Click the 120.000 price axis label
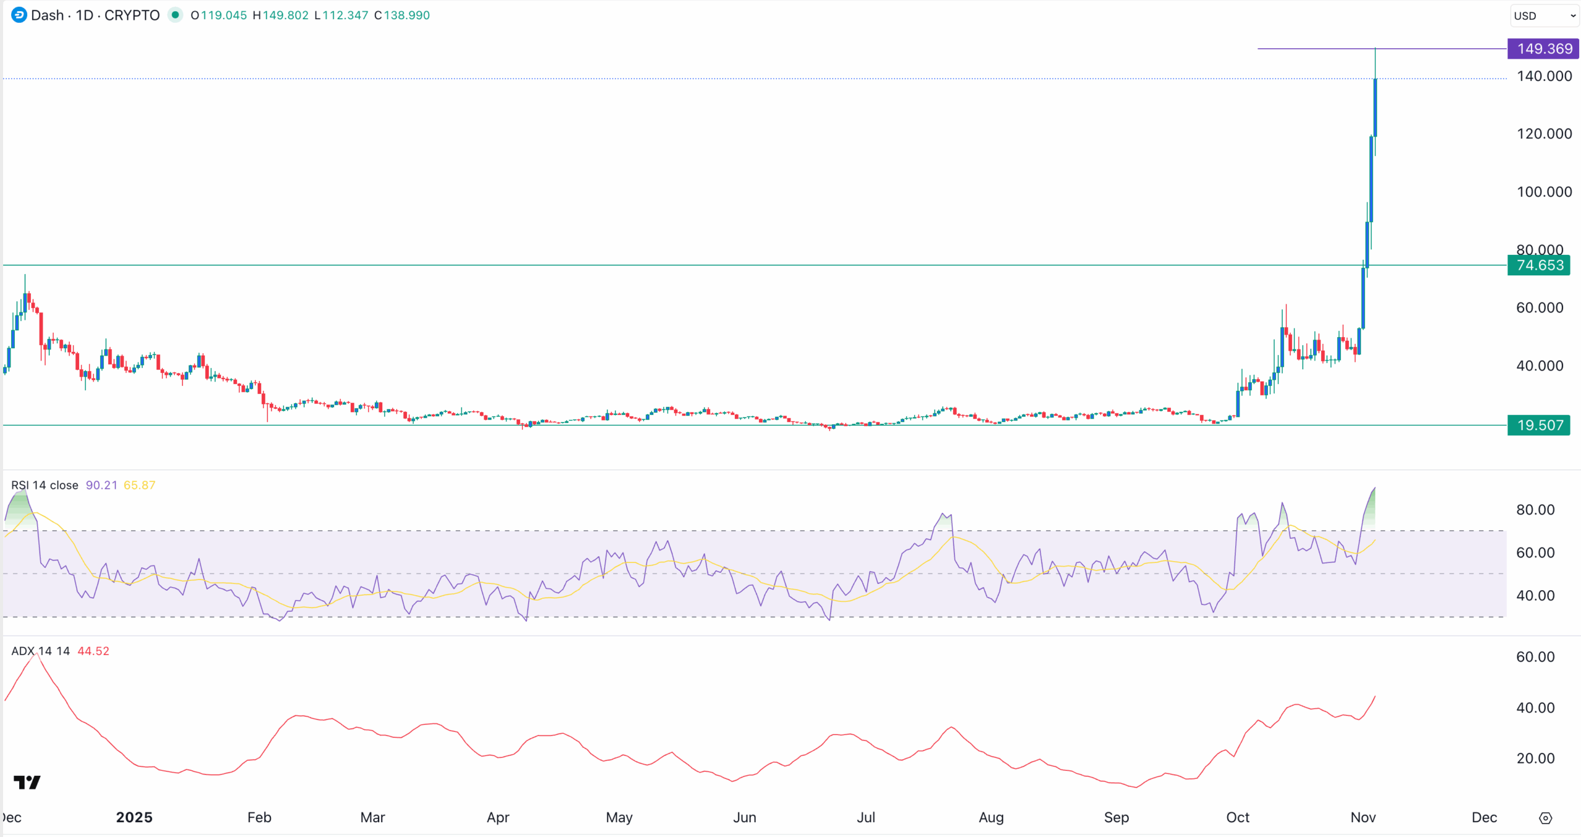 coord(1544,134)
